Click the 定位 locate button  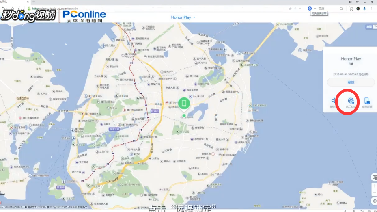click(x=351, y=82)
